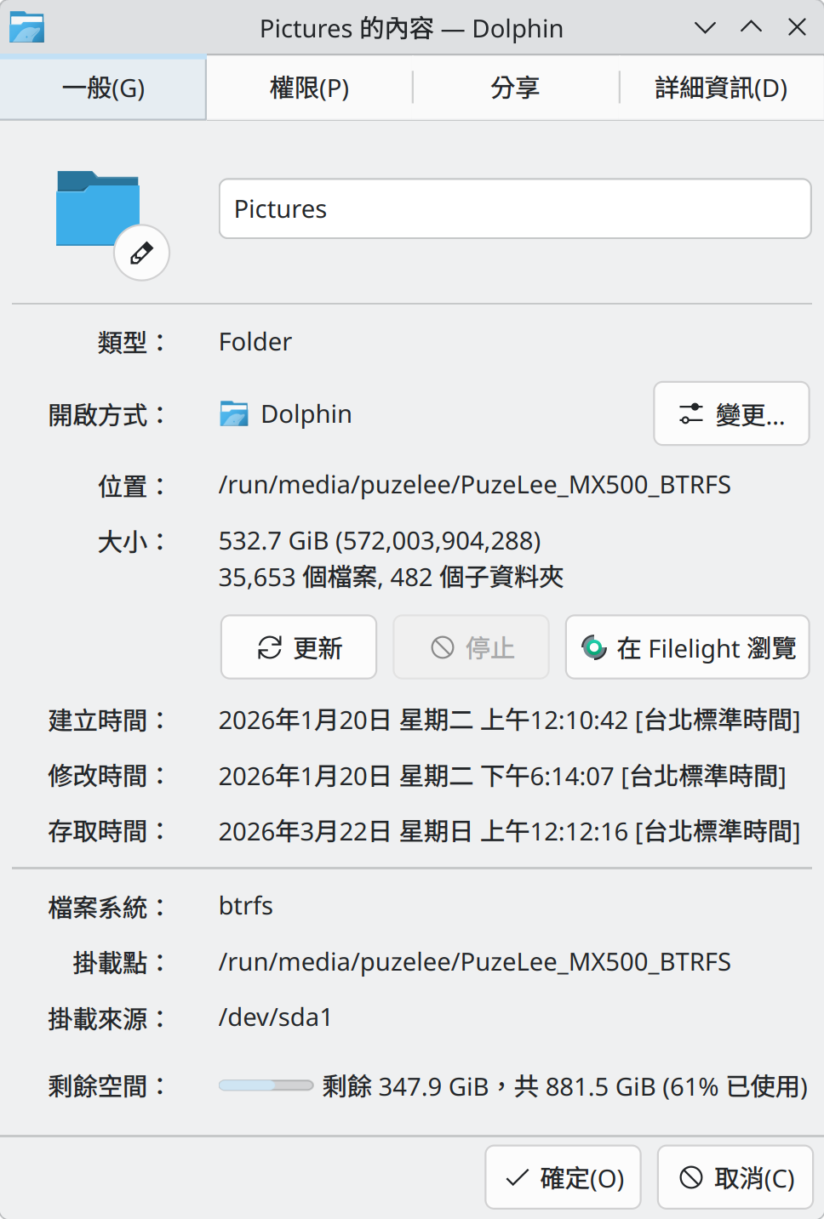Click the refresh icon on 更新 button

coord(270,647)
